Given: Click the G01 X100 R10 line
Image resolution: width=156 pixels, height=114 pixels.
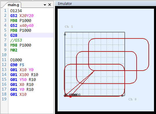Looking at the screenshot, I should (x=24, y=75).
